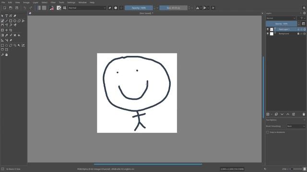Select the Elliptical Selection tool
The height and width of the screenshot is (172, 307).
tap(6, 45)
